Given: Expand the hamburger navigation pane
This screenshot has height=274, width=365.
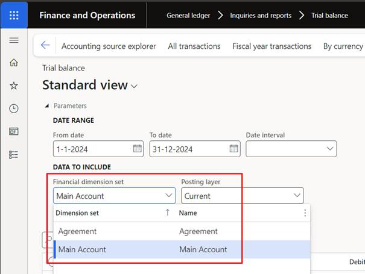Looking at the screenshot, I should click(x=14, y=40).
